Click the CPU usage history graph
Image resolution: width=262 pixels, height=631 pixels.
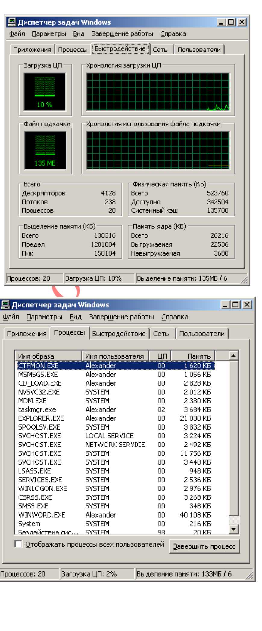tap(158, 92)
